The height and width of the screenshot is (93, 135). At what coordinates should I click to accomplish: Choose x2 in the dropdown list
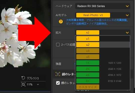[88, 45]
